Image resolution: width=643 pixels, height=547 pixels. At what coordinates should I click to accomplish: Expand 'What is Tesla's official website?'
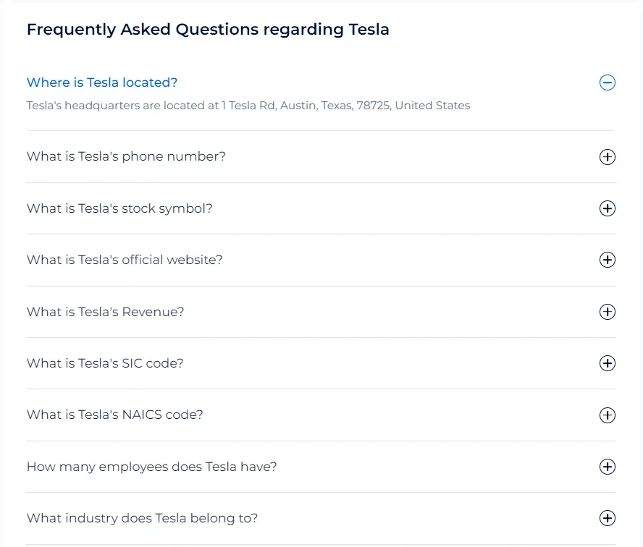coord(125,260)
